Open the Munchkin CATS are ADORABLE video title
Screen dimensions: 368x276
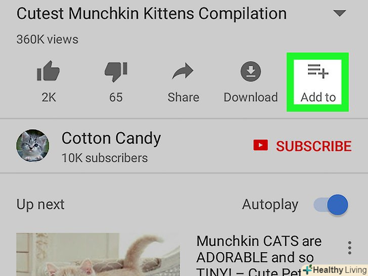[259, 256]
